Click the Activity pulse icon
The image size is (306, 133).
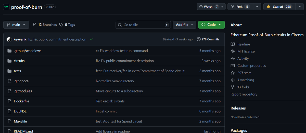[x=233, y=58]
